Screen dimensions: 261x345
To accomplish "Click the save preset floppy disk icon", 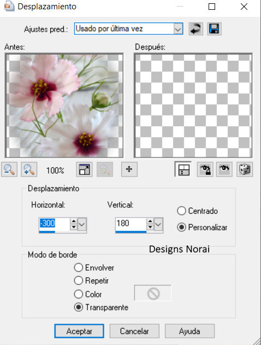I will pyautogui.click(x=214, y=29).
